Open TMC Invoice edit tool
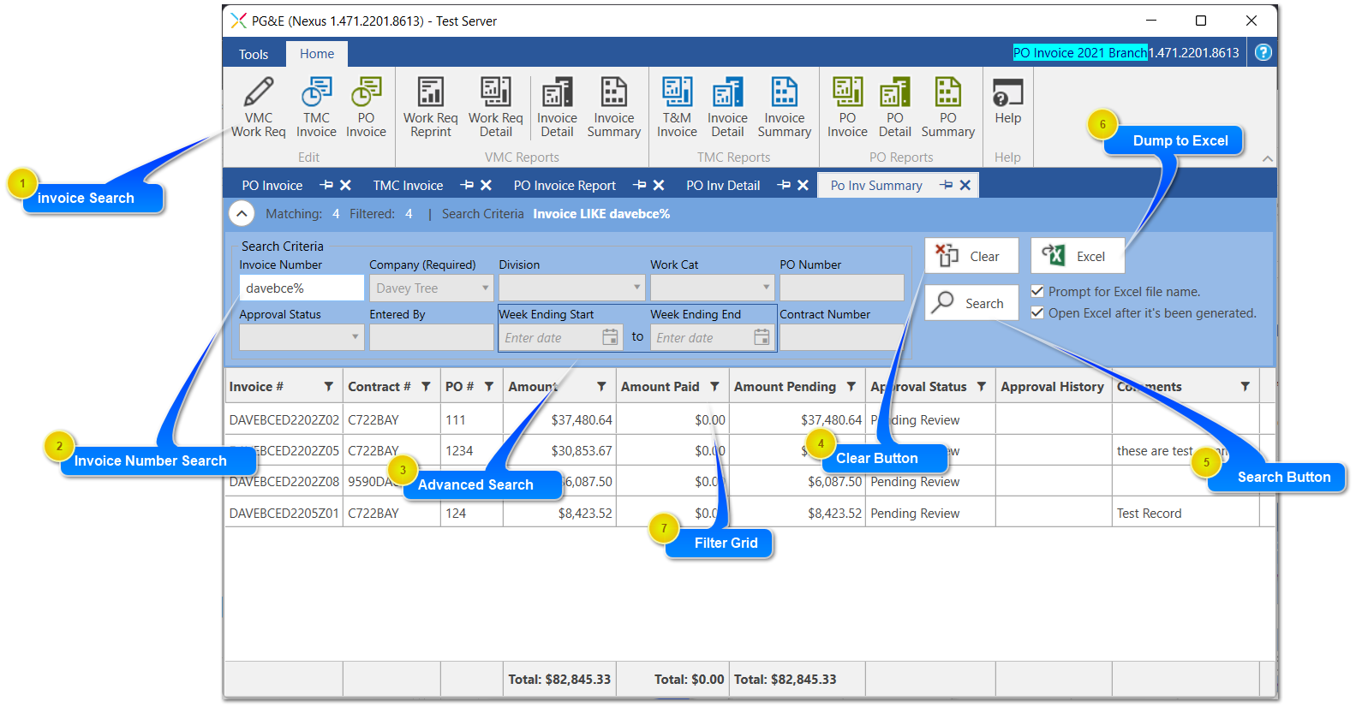1356x707 pixels. coord(316,107)
